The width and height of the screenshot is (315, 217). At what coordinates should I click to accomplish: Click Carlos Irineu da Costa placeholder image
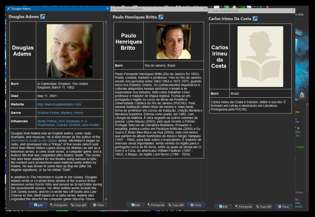[x=260, y=57]
